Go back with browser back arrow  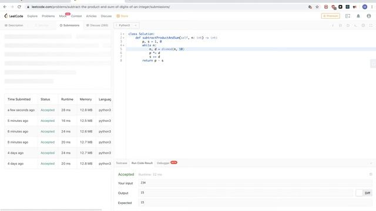pyautogui.click(x=5, y=7)
